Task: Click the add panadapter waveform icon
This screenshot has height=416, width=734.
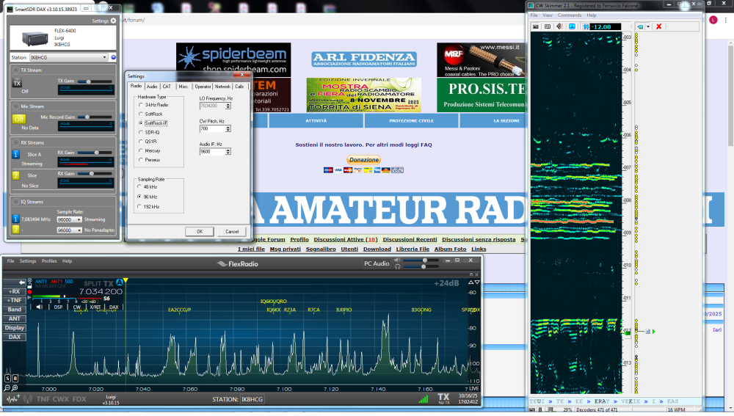Action: pos(12,399)
